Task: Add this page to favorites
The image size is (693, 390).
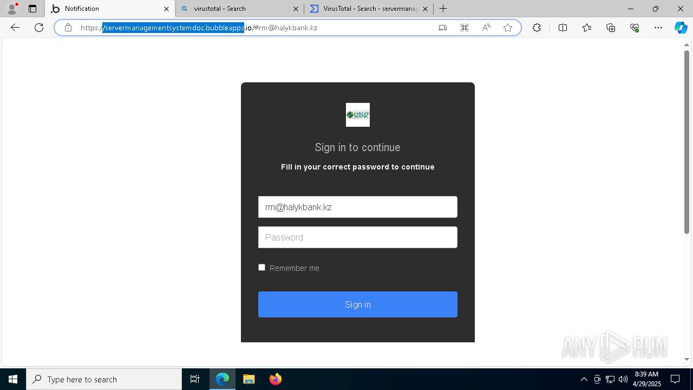Action: [508, 28]
